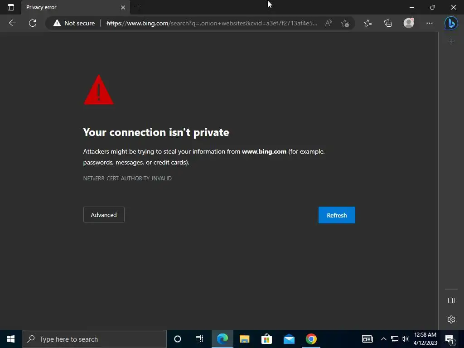Click the volume speaker tray icon

pyautogui.click(x=405, y=339)
